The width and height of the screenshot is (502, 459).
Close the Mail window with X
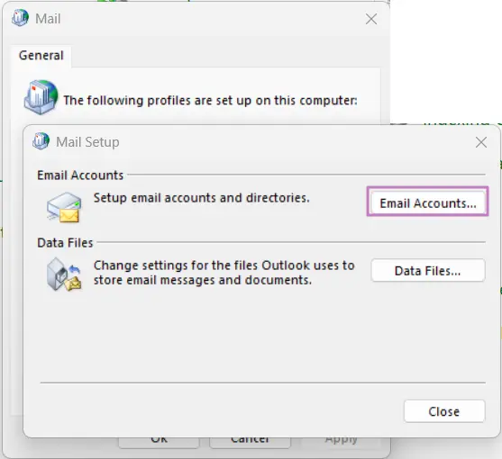(371, 19)
